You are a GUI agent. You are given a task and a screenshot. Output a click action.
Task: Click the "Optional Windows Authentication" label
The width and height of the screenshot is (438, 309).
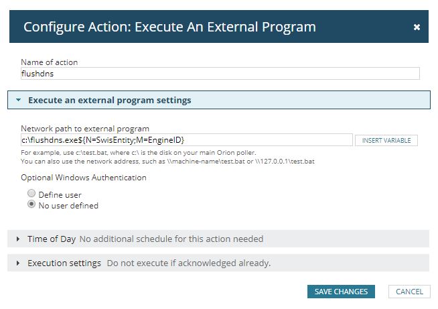84,178
